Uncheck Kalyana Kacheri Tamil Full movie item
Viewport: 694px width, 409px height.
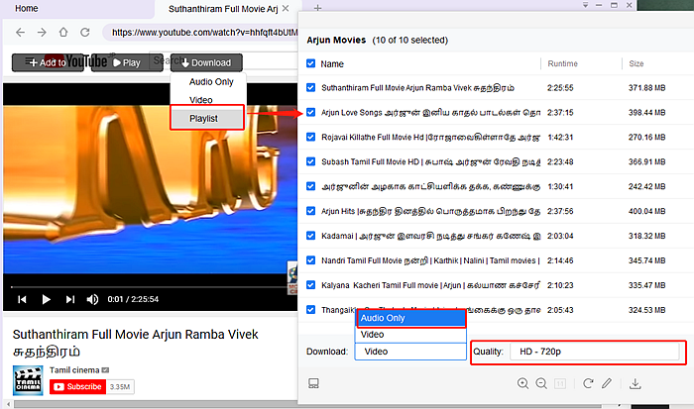pos(310,285)
